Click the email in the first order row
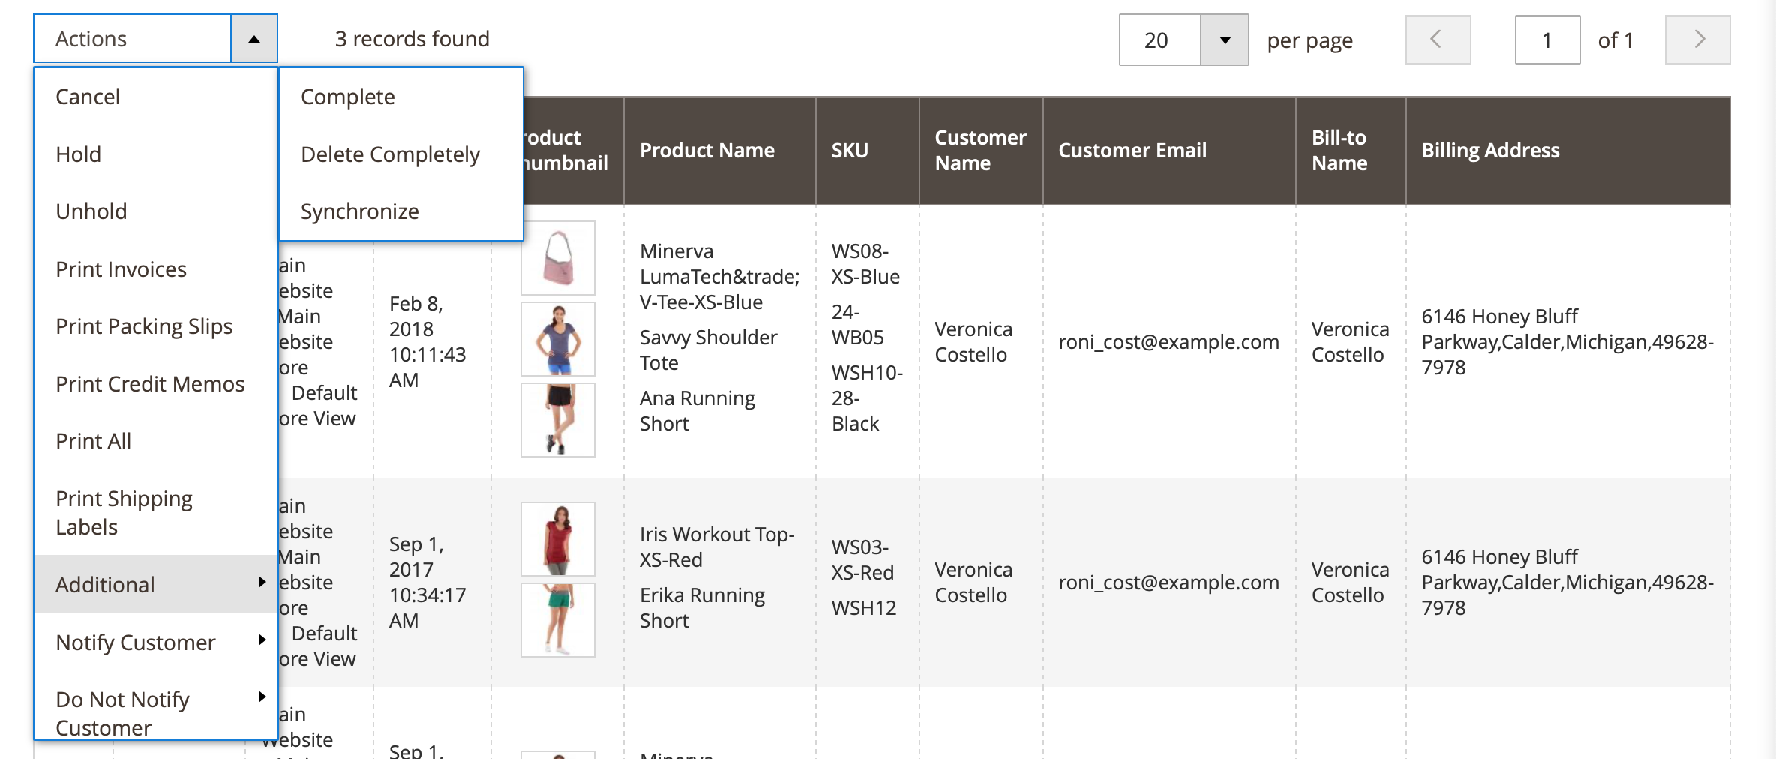Screen dimensions: 1776x759 pos(1168,342)
